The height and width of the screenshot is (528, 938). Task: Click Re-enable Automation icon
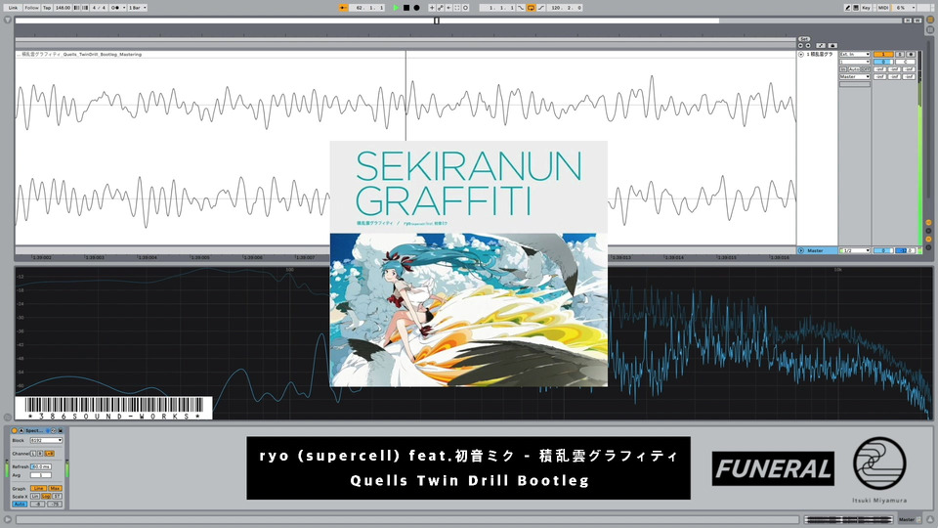(x=448, y=8)
